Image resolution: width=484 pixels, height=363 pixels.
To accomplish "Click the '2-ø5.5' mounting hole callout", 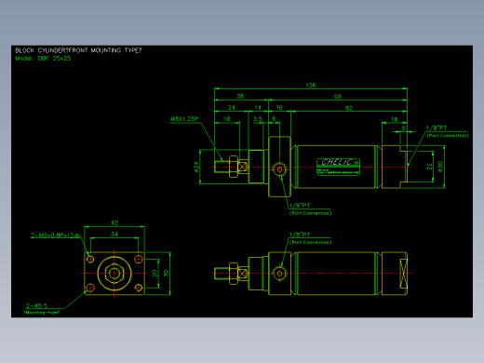I will (36, 306).
